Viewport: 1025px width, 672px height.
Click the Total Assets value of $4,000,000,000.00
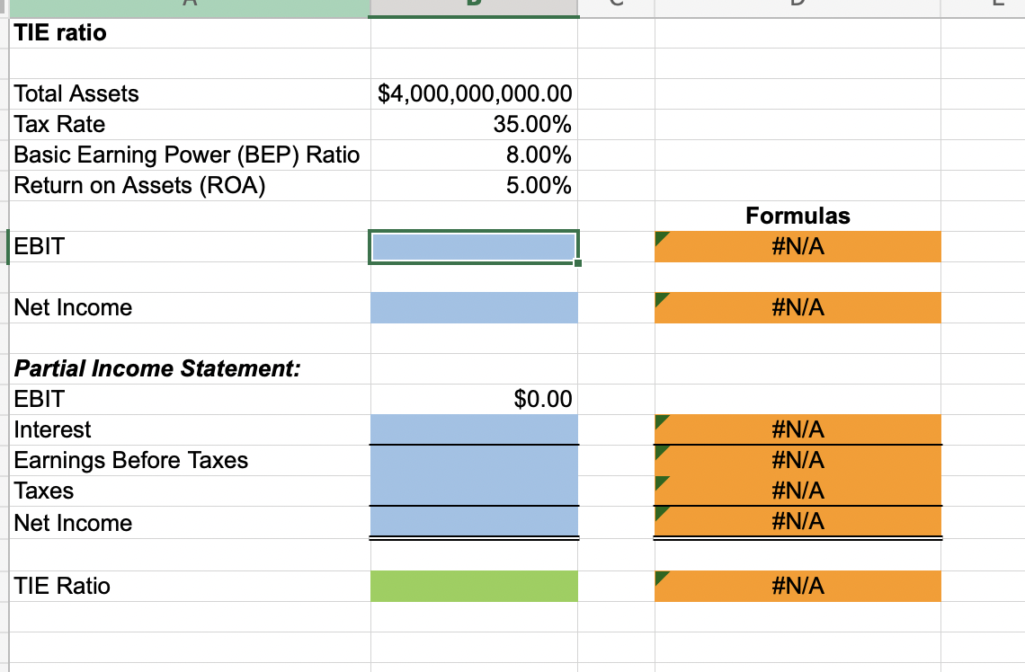tap(474, 93)
